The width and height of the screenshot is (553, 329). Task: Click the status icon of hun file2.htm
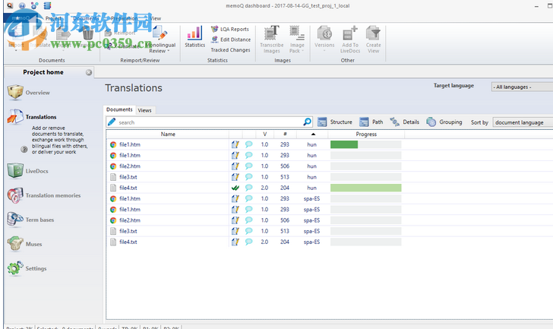click(235, 166)
